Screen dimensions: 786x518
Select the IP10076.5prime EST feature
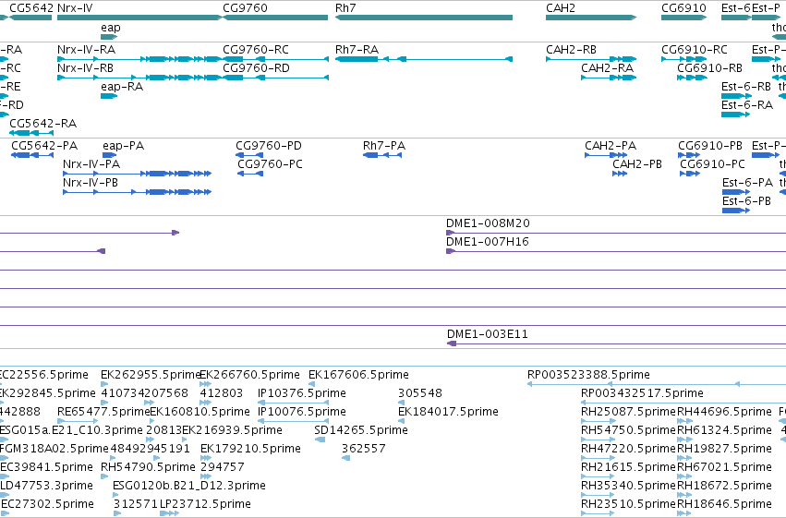(x=293, y=421)
